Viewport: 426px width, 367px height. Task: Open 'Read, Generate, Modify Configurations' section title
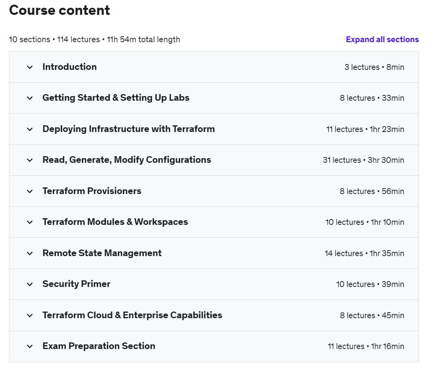(127, 160)
